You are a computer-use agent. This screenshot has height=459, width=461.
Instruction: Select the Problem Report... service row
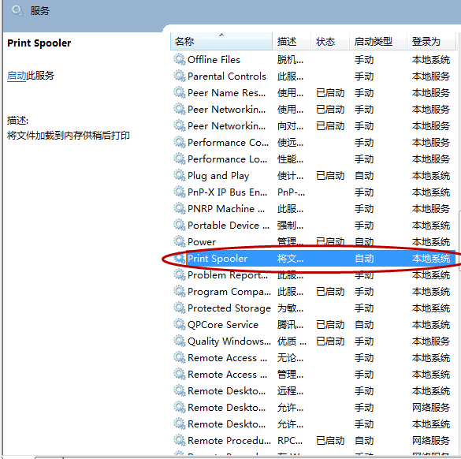[313, 275]
